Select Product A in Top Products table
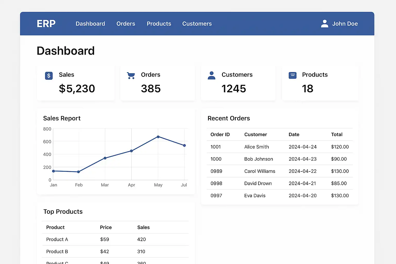 tap(57, 240)
